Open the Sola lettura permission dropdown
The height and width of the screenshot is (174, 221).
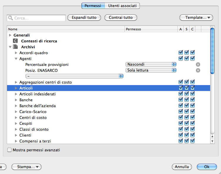tap(151, 70)
